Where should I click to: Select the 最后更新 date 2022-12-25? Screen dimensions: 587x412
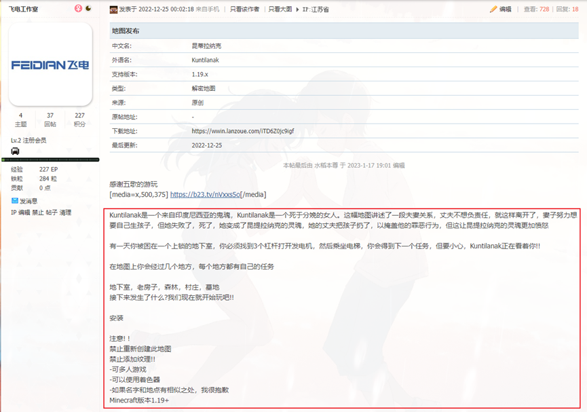point(207,145)
